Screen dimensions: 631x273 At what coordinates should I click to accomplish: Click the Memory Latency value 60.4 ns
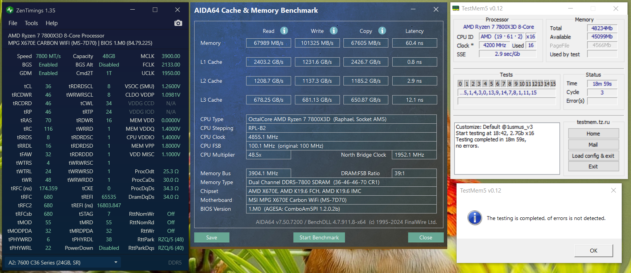415,43
